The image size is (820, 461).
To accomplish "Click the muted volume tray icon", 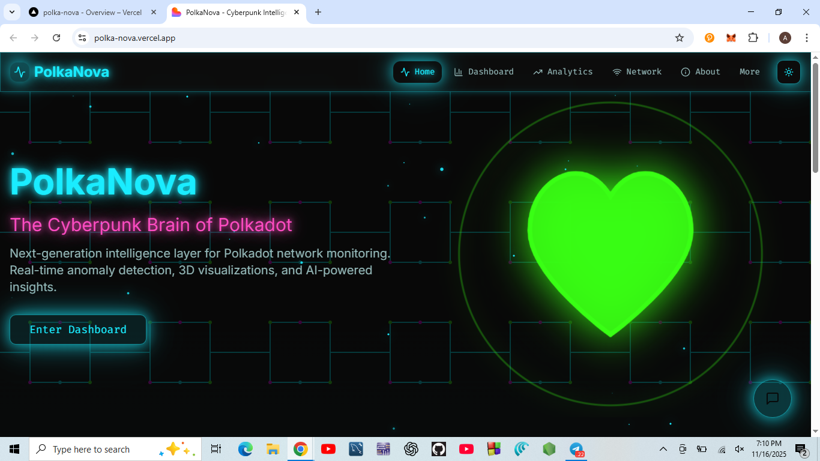I will pos(740,449).
